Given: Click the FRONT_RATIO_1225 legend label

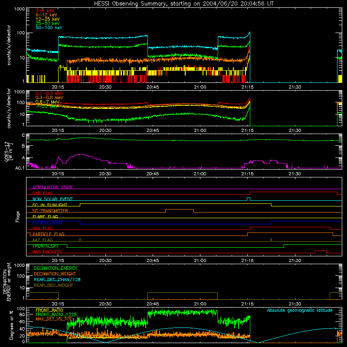Looking at the screenshot, I should pos(56,314).
